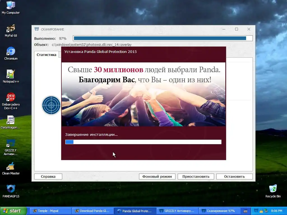The width and height of the screenshot is (287, 215).
Task: Minimize the Сканирование window
Action: tap(224, 29)
